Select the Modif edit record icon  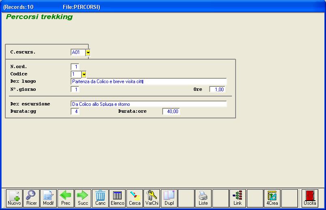48,198
